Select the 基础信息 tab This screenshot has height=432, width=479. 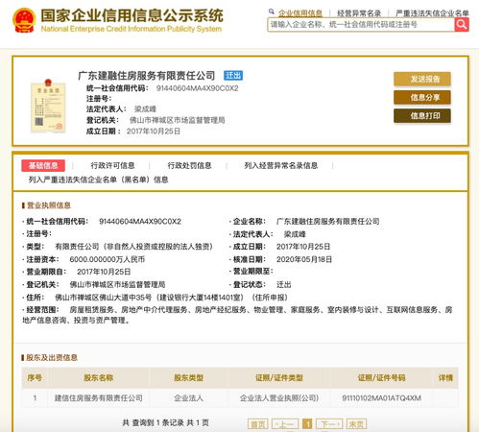click(43, 165)
